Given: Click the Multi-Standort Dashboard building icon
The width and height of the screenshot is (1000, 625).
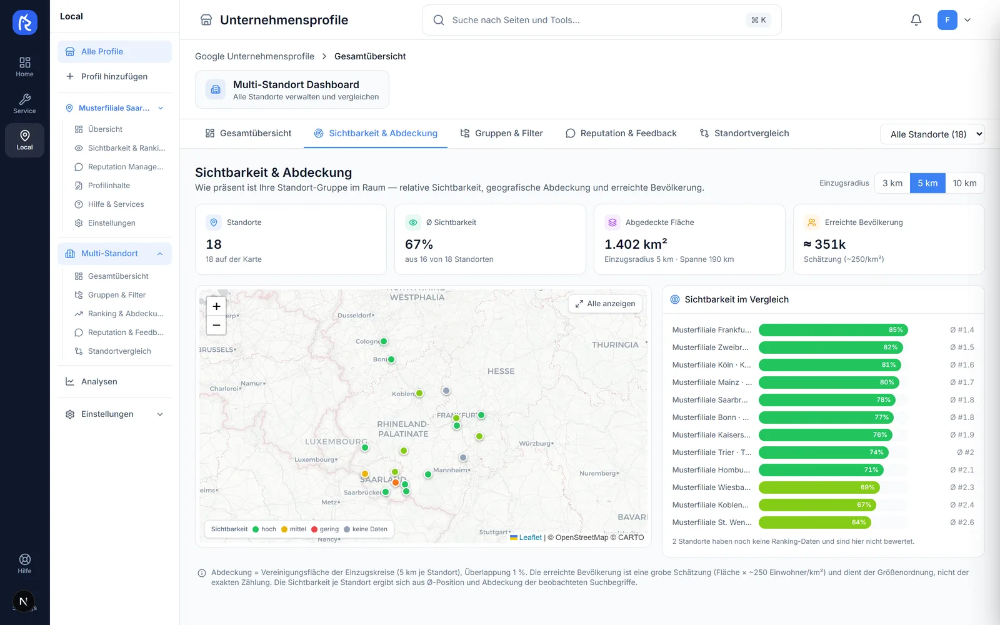Looking at the screenshot, I should (x=216, y=89).
